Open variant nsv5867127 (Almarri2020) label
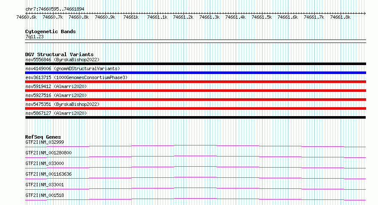This screenshot has width=378, height=205. click(56, 113)
